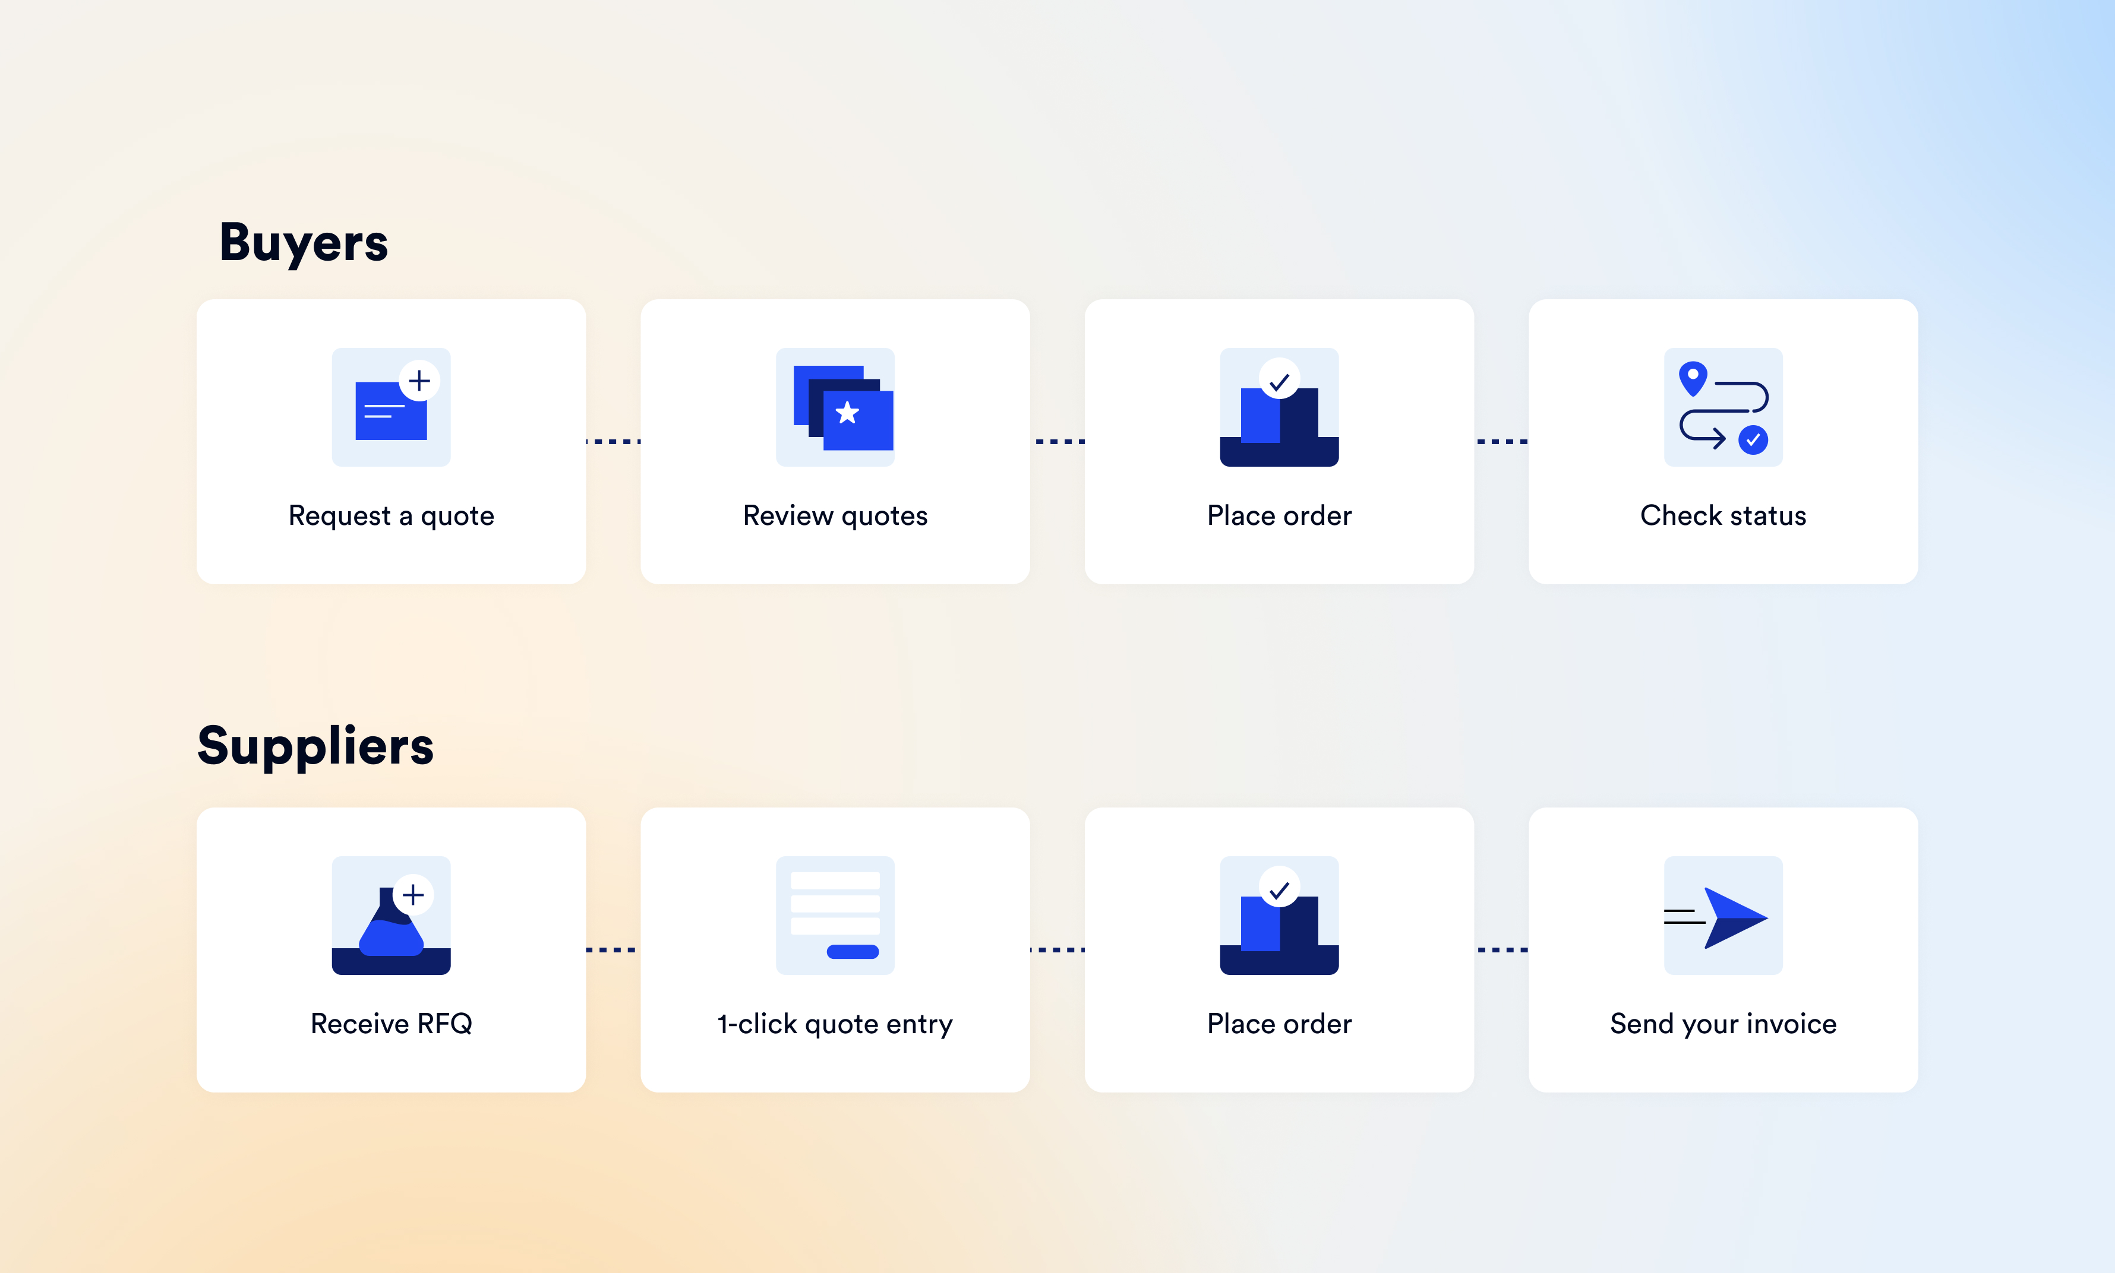This screenshot has width=2115, height=1273.
Task: Click the "Send your invoice" label
Action: 1723,1024
